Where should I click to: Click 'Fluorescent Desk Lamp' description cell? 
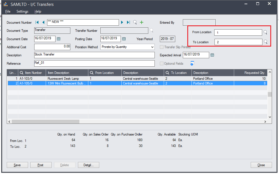click(67, 78)
